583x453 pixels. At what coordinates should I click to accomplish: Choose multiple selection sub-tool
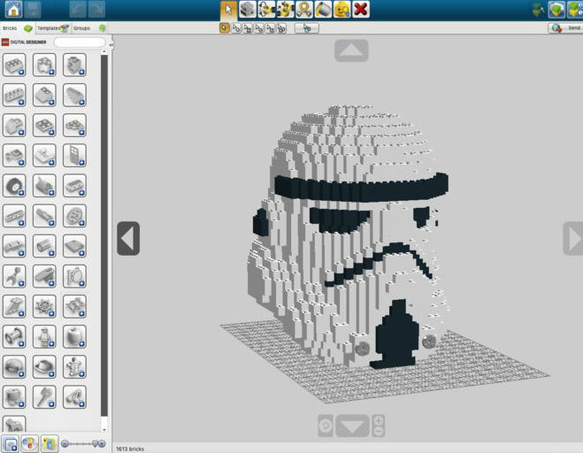click(236, 28)
